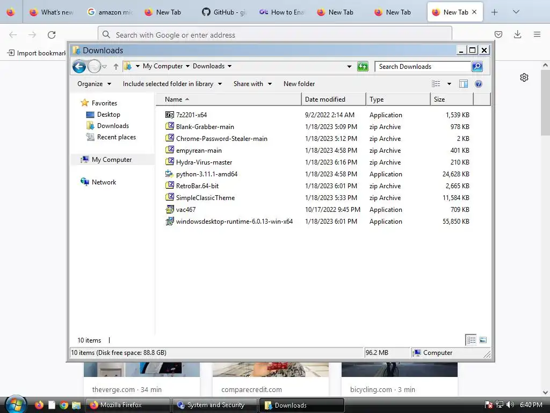Select Blank-Grabber-main file name
Viewport: 550px width, 413px height.
click(205, 126)
